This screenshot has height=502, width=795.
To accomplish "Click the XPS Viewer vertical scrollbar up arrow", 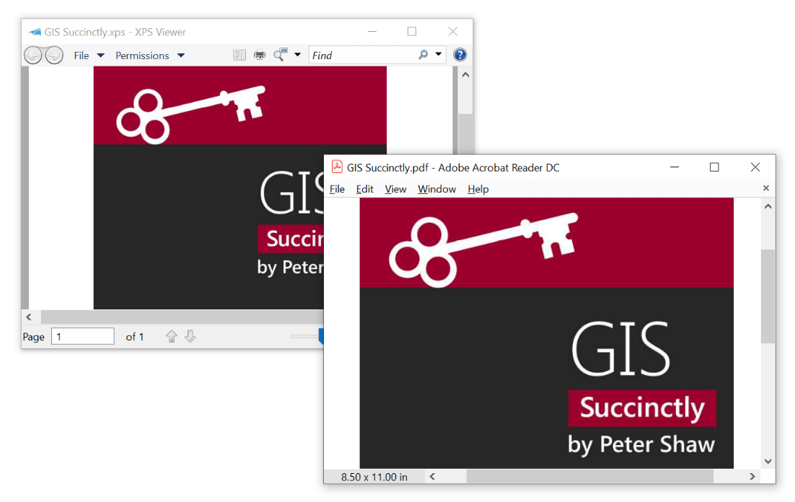I will (465, 74).
